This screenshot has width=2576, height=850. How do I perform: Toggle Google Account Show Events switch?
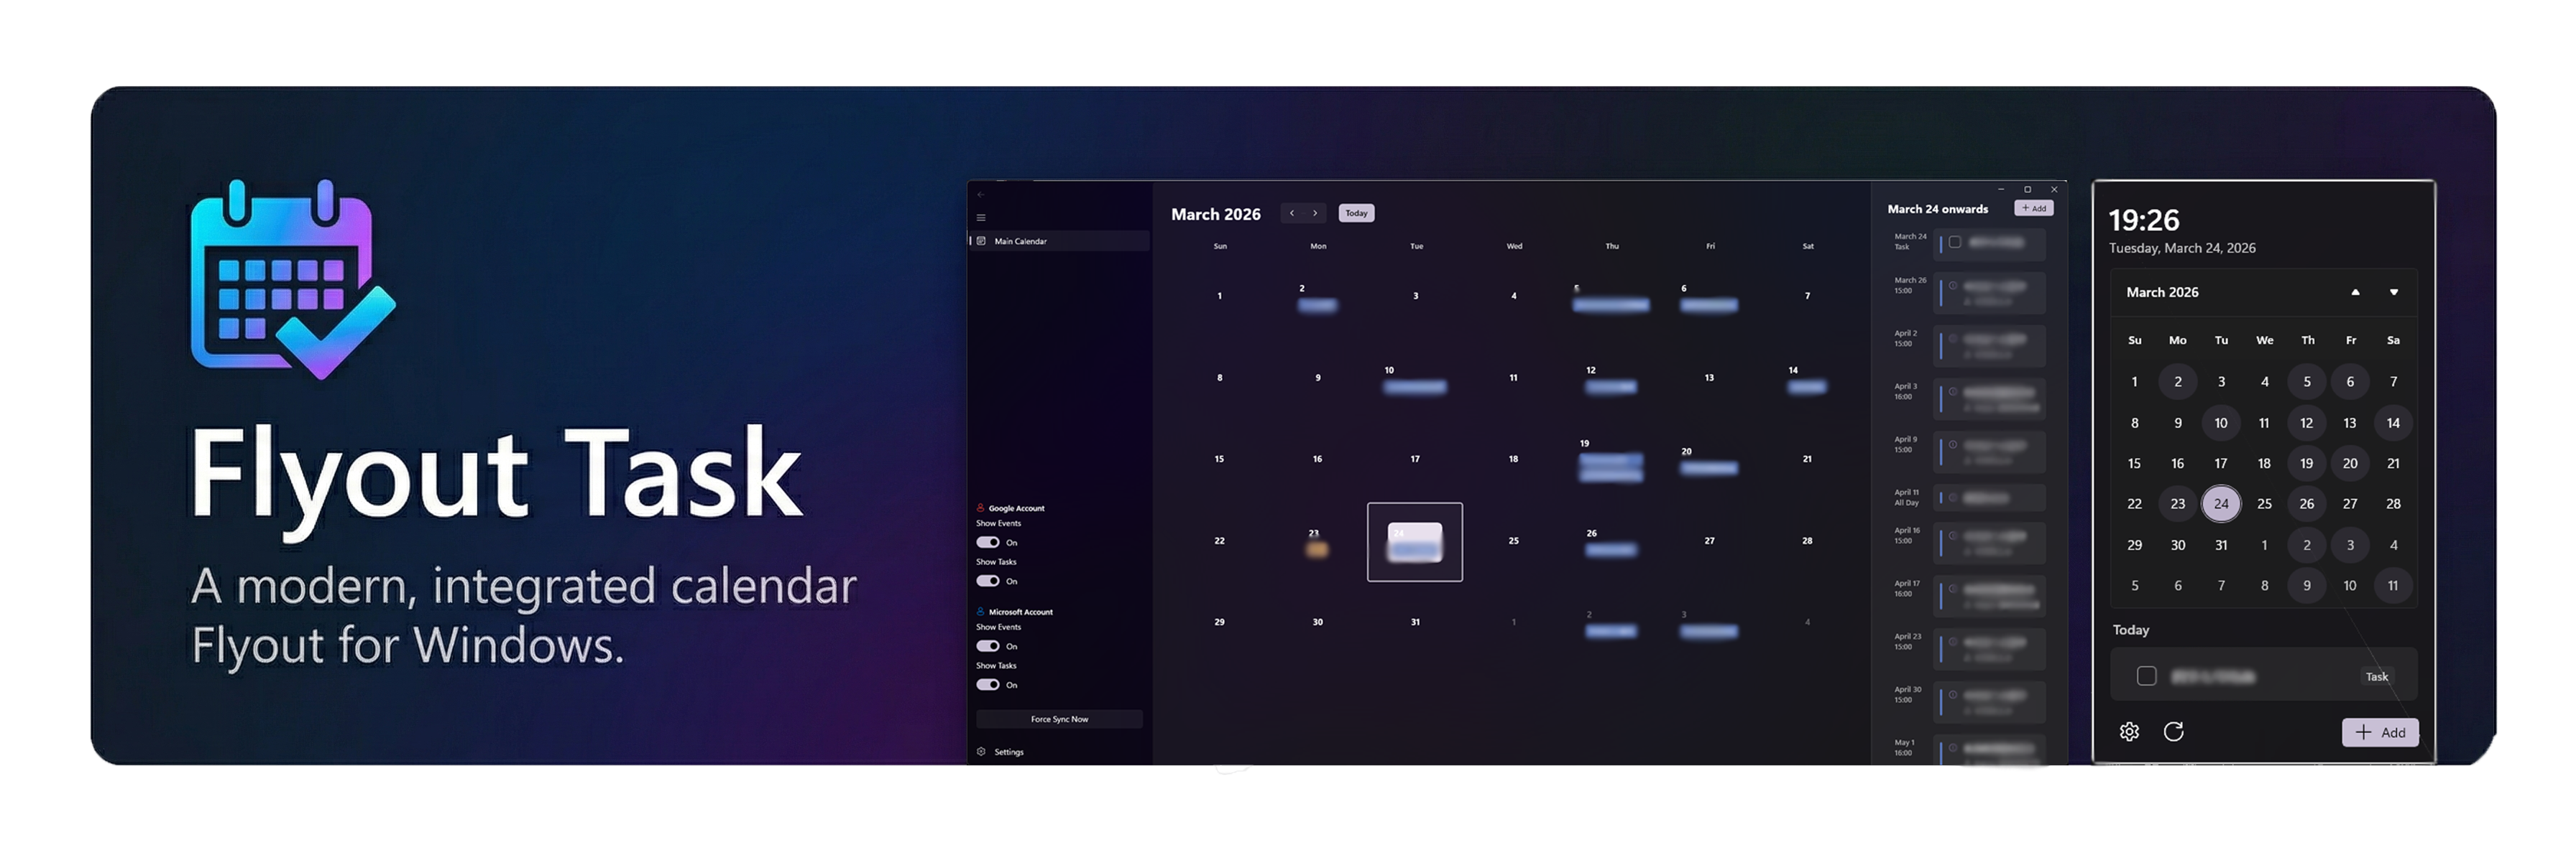click(988, 542)
